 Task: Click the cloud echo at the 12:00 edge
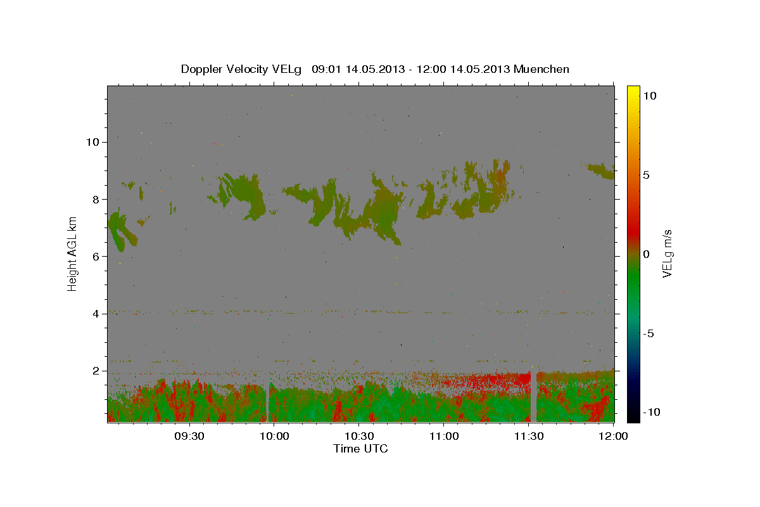click(602, 170)
